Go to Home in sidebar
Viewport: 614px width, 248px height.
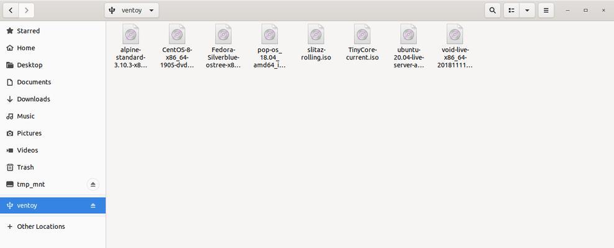pyautogui.click(x=53, y=48)
